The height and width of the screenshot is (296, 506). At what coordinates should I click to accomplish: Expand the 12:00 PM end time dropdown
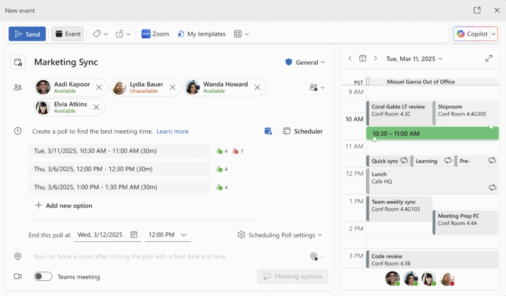tap(184, 235)
